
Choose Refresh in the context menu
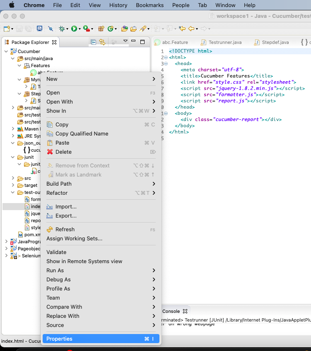(x=101, y=230)
